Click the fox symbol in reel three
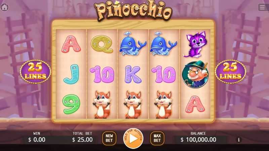 click(133, 104)
